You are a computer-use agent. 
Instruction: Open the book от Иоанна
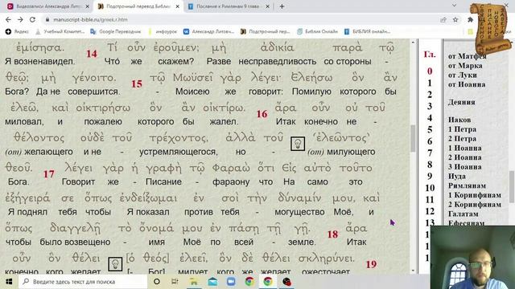pos(467,84)
